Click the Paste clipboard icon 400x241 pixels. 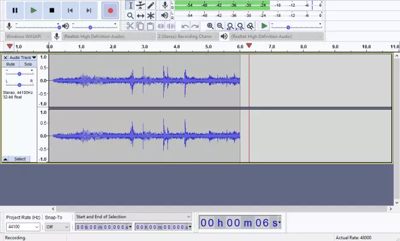(x=150, y=26)
